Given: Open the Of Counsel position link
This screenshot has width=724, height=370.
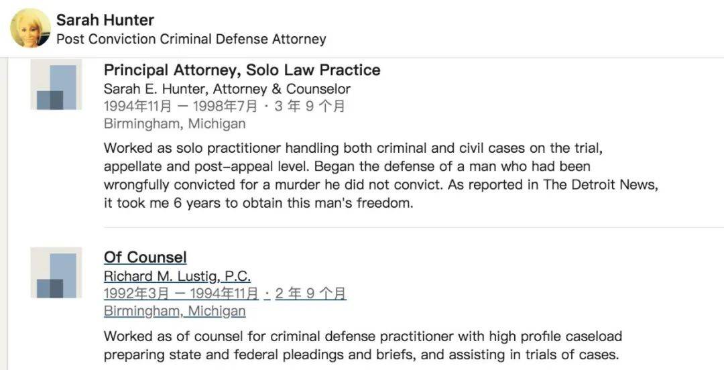Looking at the screenshot, I should point(145,257).
